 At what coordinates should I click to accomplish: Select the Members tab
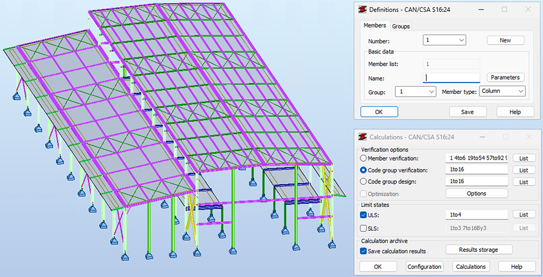(x=375, y=26)
